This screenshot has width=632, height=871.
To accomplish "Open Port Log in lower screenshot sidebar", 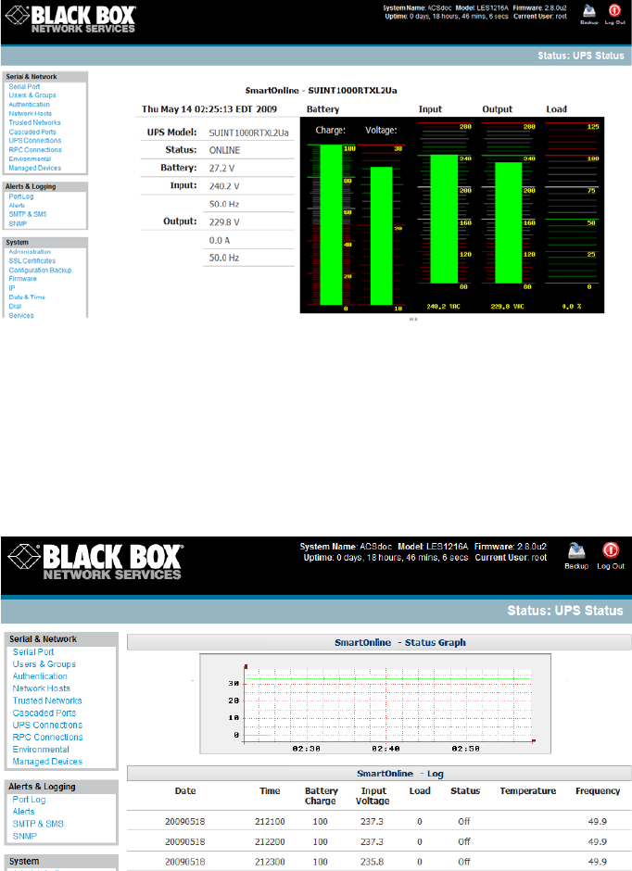I will 30,800.
